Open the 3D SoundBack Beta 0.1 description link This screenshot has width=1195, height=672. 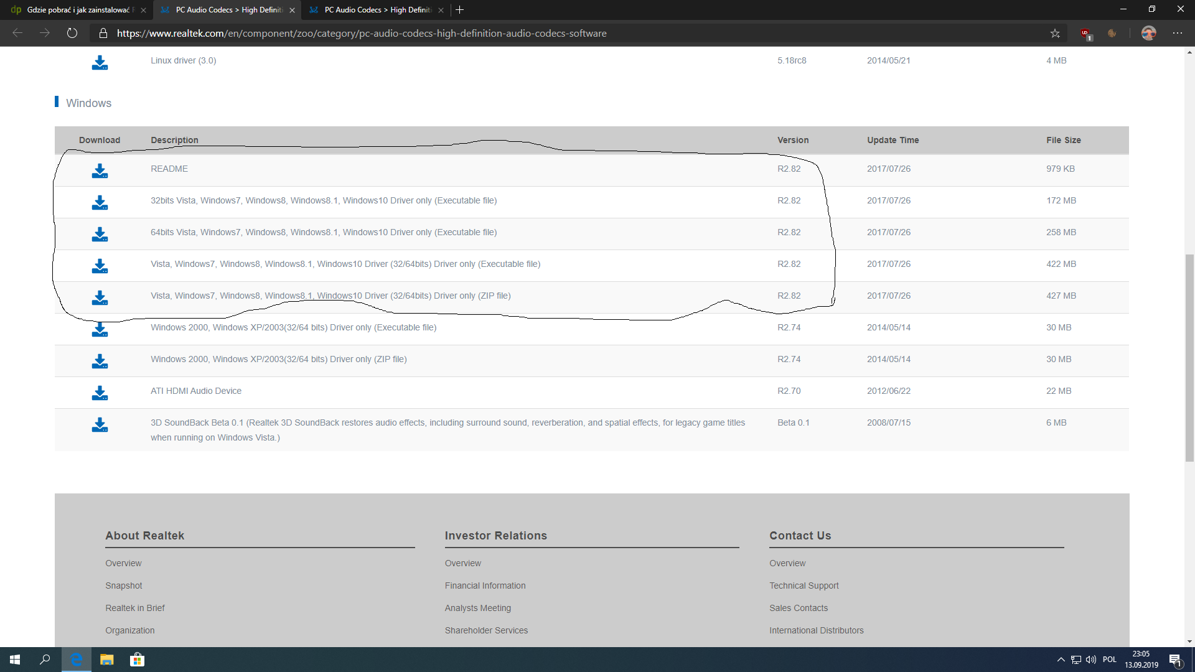(x=448, y=430)
